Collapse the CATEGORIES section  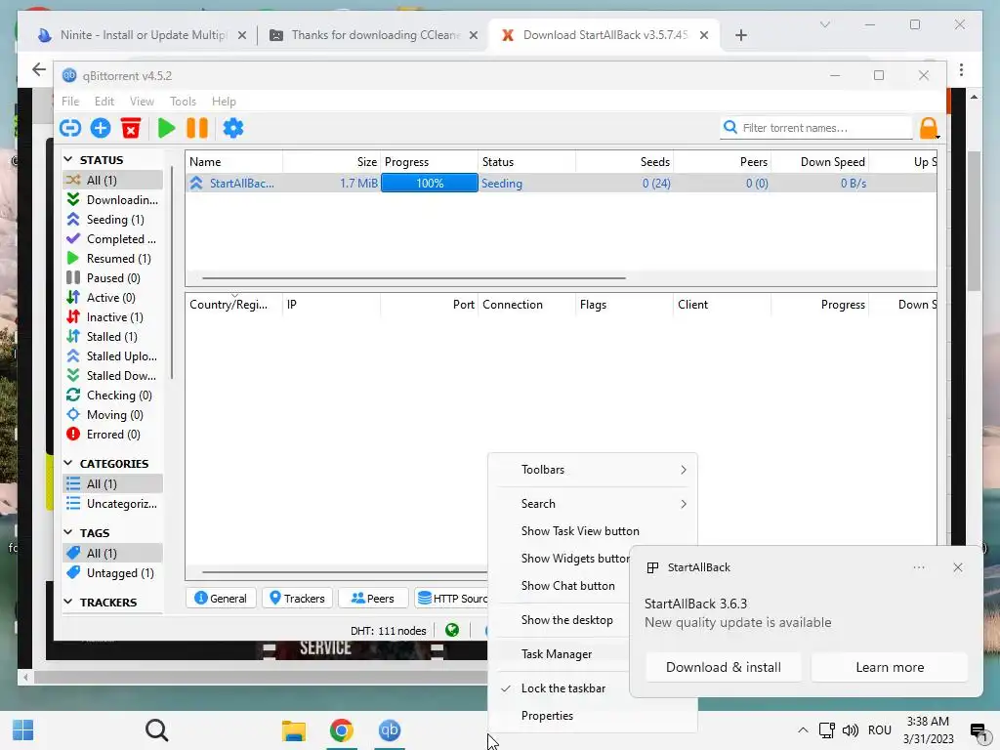[69, 463]
